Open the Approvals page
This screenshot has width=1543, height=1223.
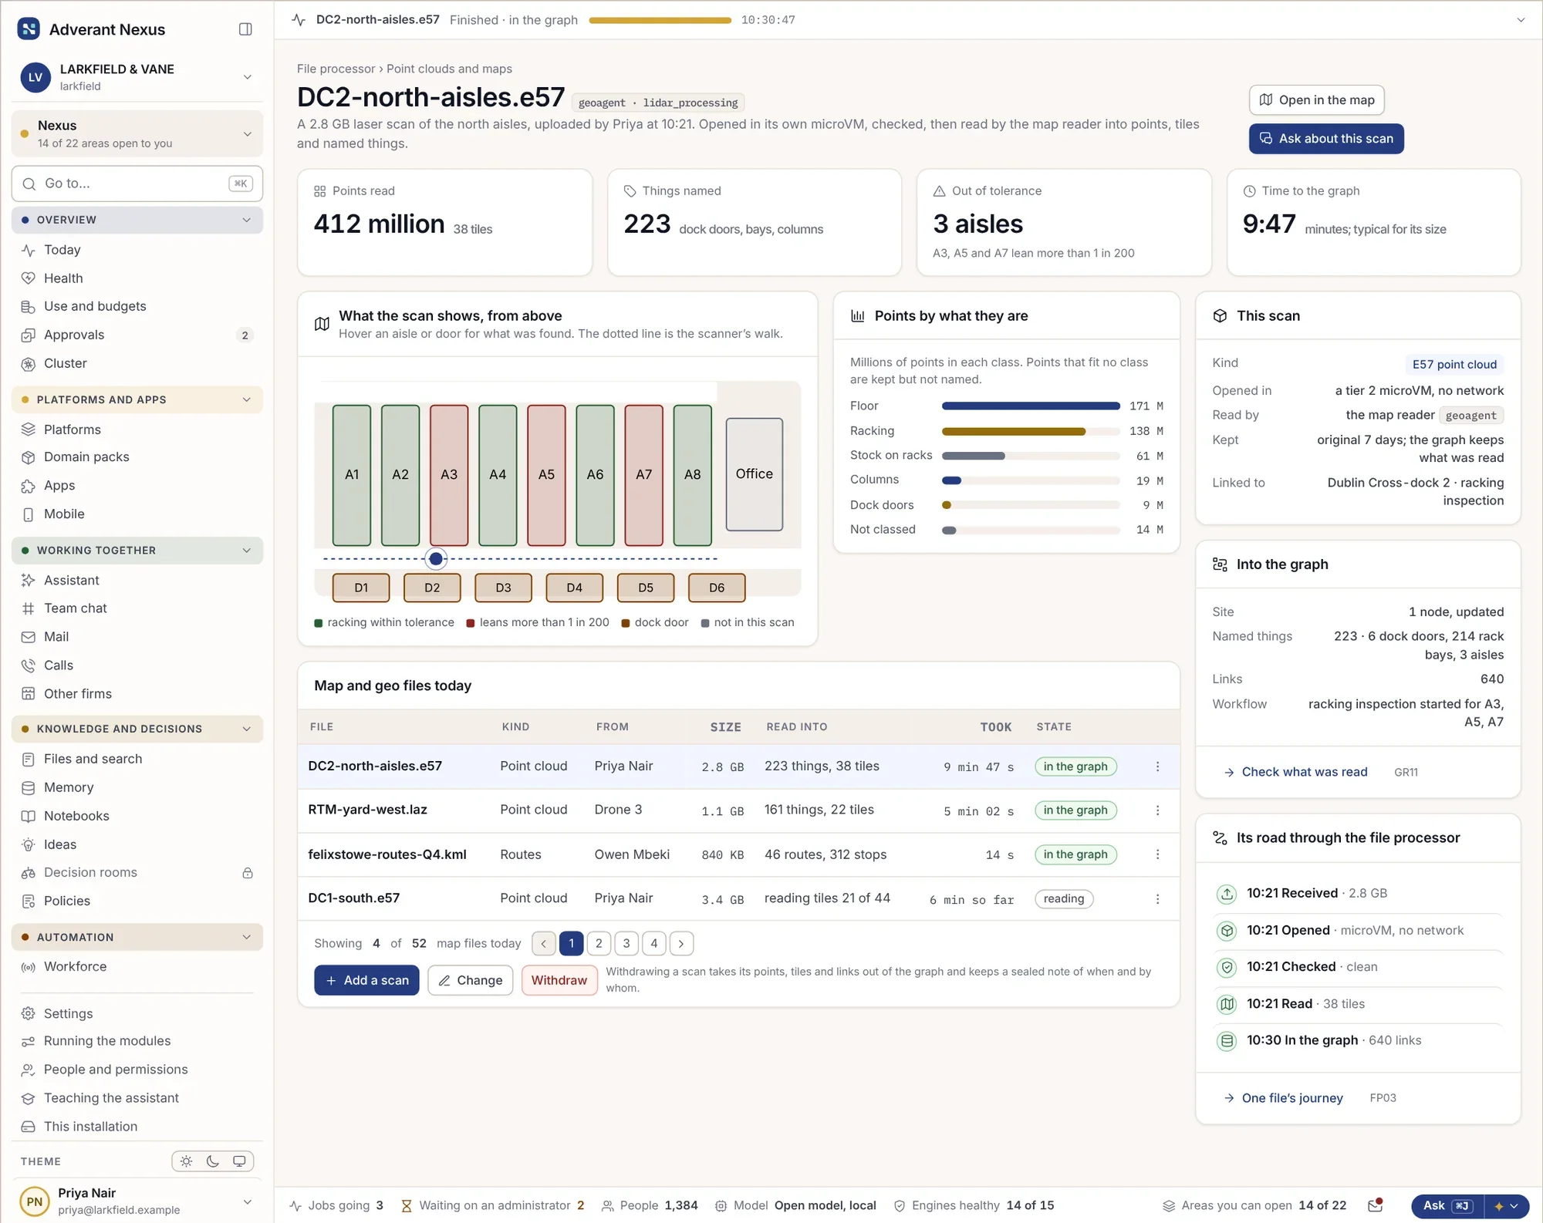click(x=137, y=335)
